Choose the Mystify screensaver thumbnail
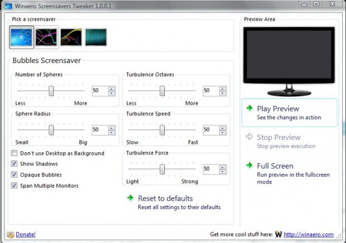This screenshot has height=243, width=346. [x=71, y=37]
